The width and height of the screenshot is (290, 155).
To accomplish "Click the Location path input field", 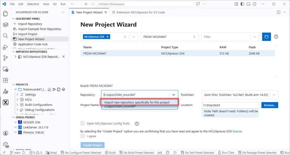I will 230,105.
